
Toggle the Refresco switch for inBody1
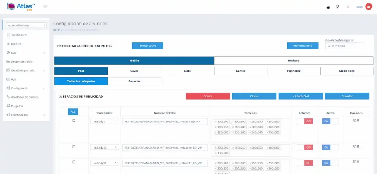(304, 121)
